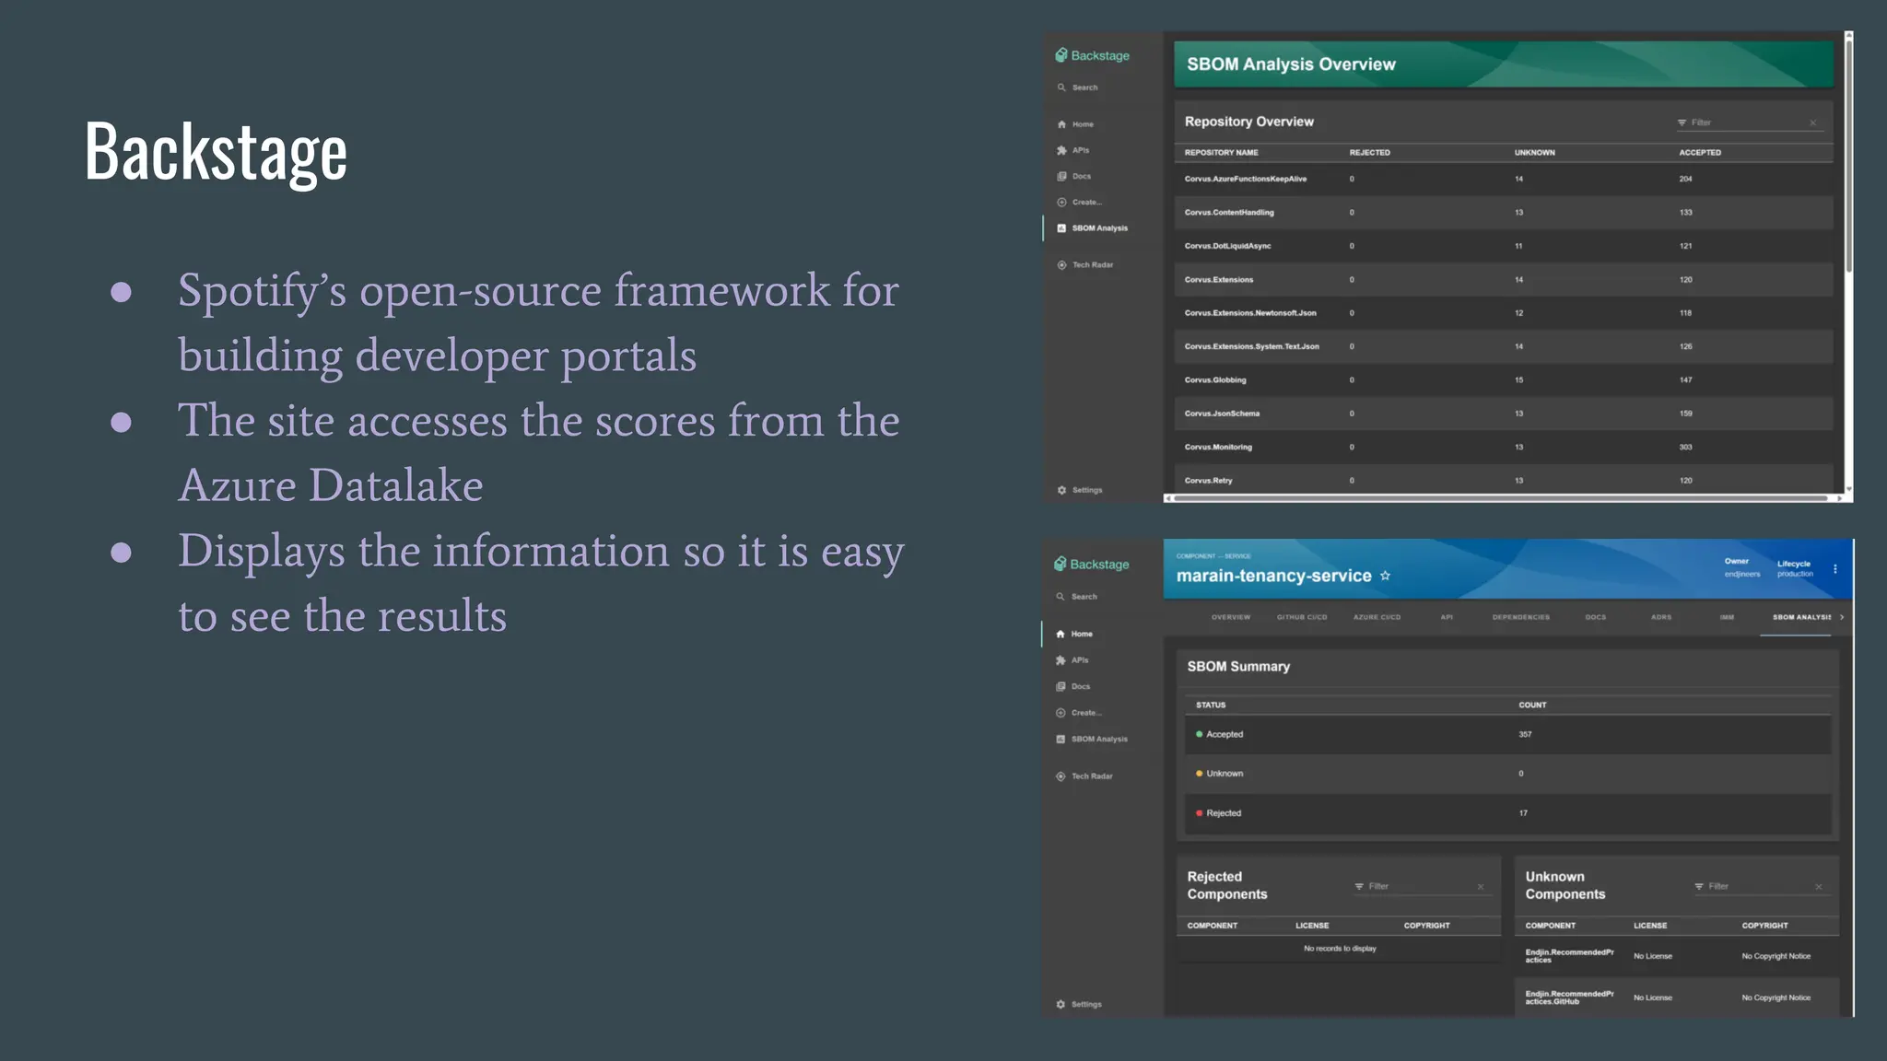The width and height of the screenshot is (1887, 1061).
Task: Open Home icon in bottom sidebar
Action: (1061, 634)
